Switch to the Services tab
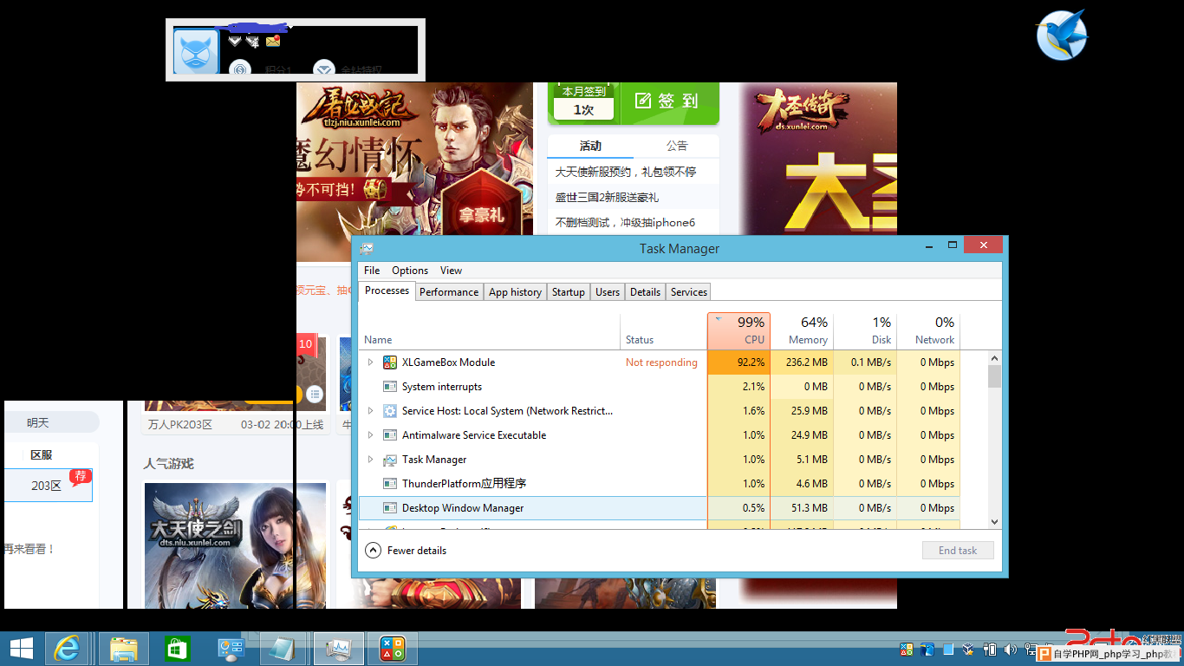The image size is (1184, 666). [689, 292]
